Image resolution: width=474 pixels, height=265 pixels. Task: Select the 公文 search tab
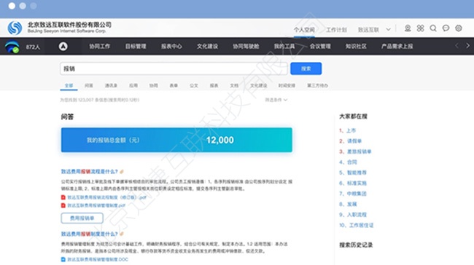click(x=194, y=85)
